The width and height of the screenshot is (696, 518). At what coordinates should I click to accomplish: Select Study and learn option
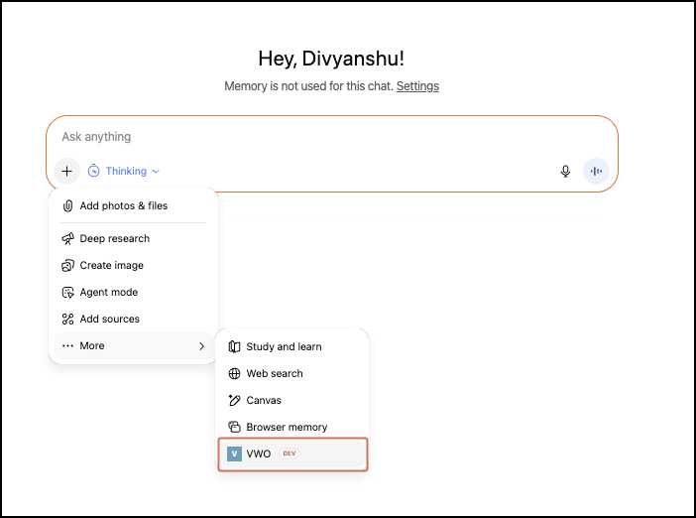coord(284,347)
